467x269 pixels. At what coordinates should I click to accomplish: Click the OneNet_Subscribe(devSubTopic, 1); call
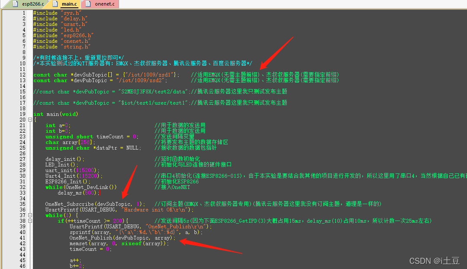[x=95, y=204]
